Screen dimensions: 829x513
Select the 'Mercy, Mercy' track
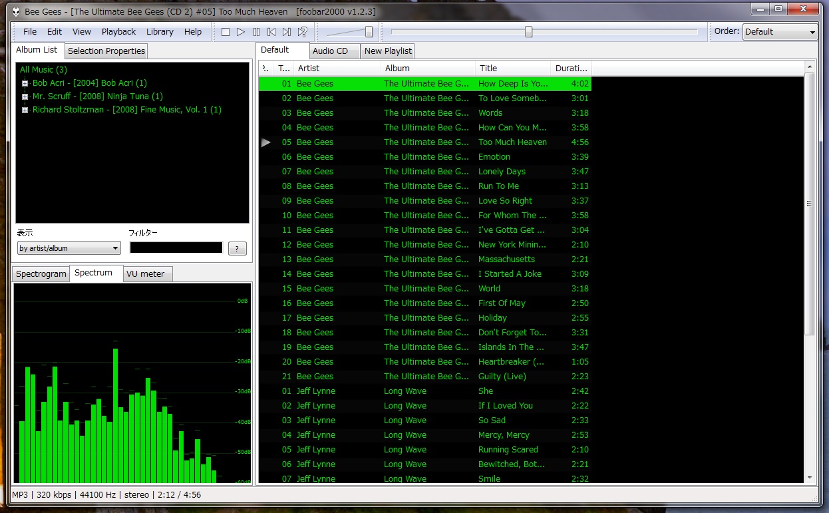pyautogui.click(x=424, y=435)
